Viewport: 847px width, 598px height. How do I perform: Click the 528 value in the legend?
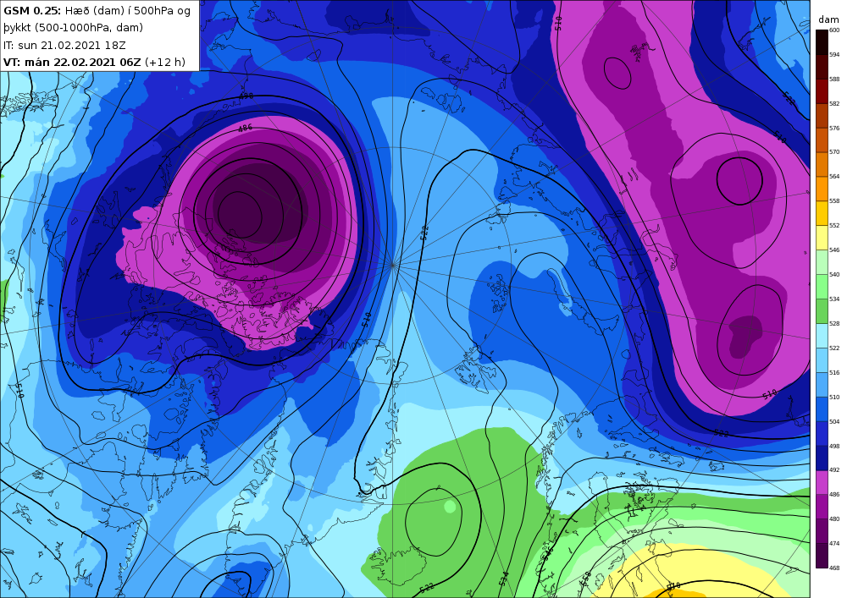pos(834,324)
